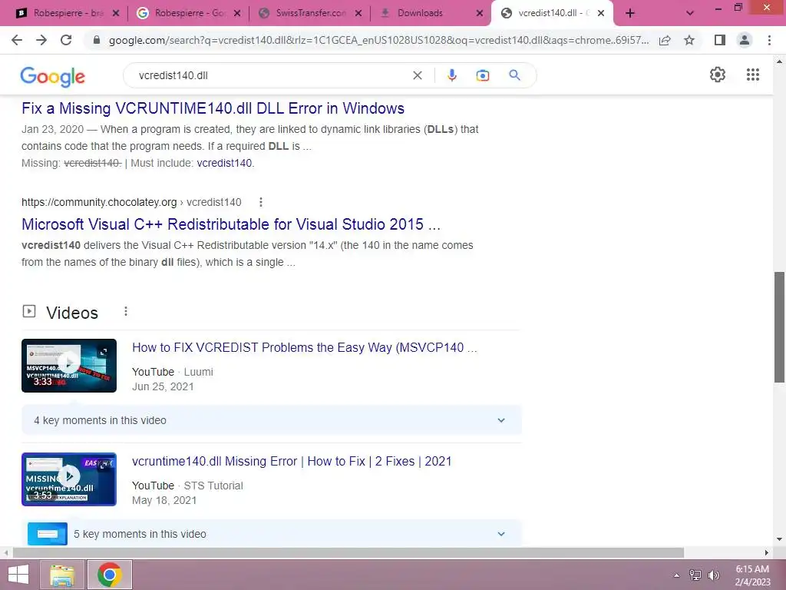The height and width of the screenshot is (590, 786).
Task: Click into the Google search field
Action: tap(271, 75)
